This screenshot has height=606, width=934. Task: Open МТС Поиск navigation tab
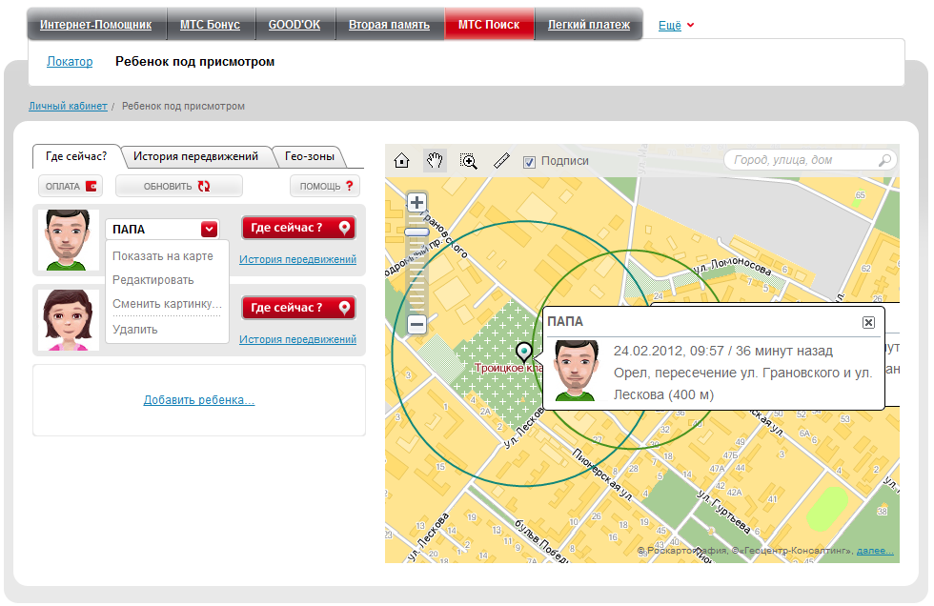tap(489, 25)
